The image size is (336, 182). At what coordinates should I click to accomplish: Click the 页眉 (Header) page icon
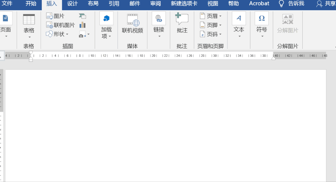coord(202,16)
